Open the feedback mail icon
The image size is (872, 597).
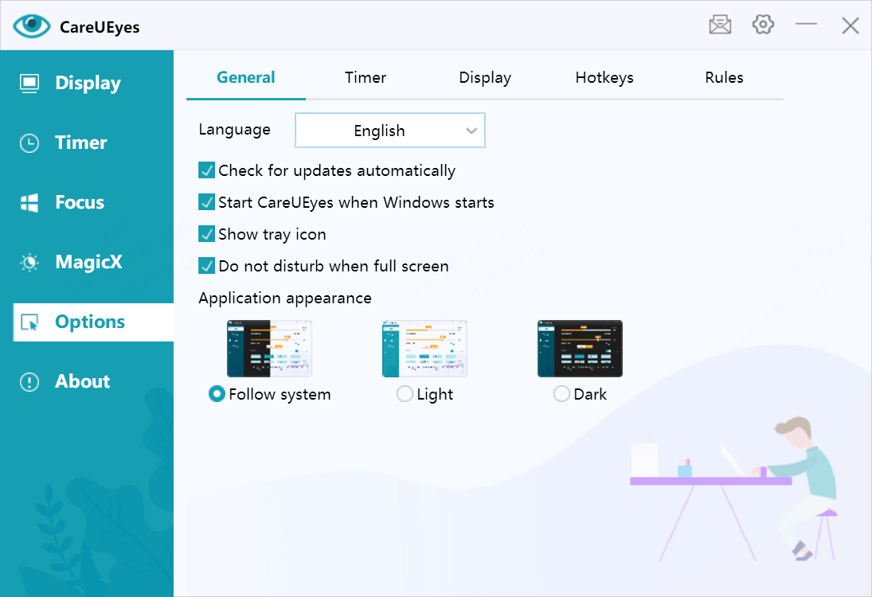[x=720, y=25]
